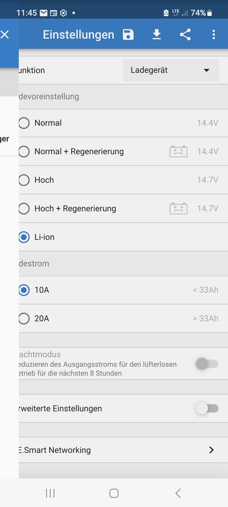The height and width of the screenshot is (507, 228).
Task: Close the side panel with X icon
Action: pyautogui.click(x=4, y=35)
